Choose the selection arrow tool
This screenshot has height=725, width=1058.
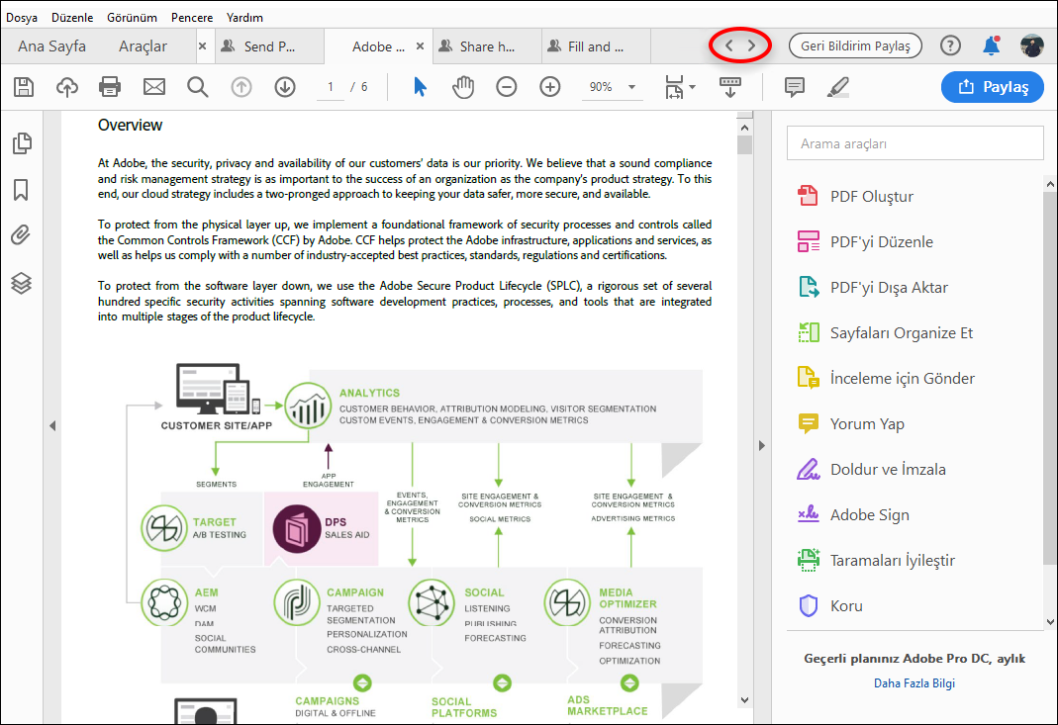pyautogui.click(x=420, y=87)
